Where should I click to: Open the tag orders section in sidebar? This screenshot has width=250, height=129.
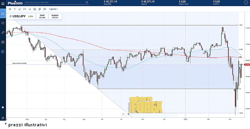click(3, 32)
